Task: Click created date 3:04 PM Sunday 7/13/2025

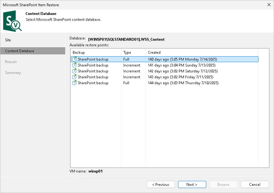Action: click(182, 65)
